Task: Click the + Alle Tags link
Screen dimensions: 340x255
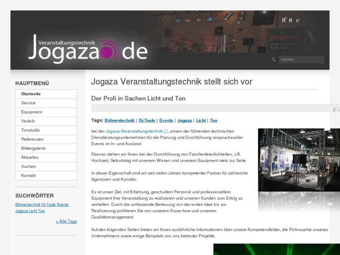Action: coord(66,221)
